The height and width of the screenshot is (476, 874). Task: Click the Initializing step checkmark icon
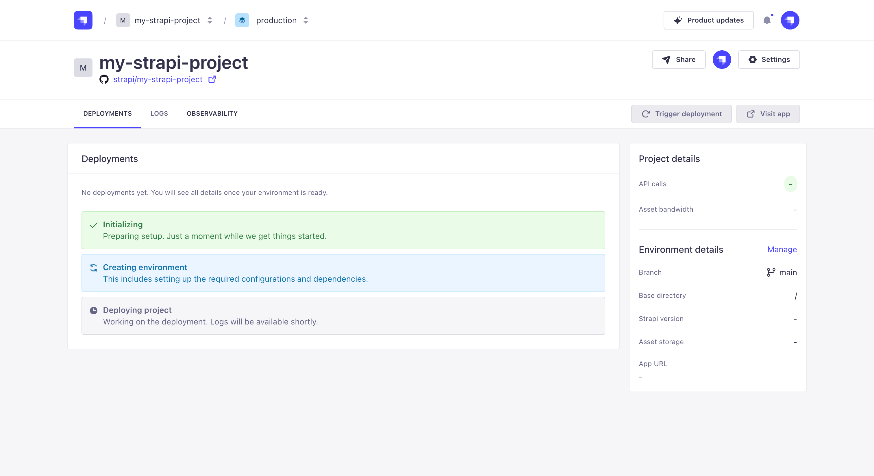[x=94, y=225]
